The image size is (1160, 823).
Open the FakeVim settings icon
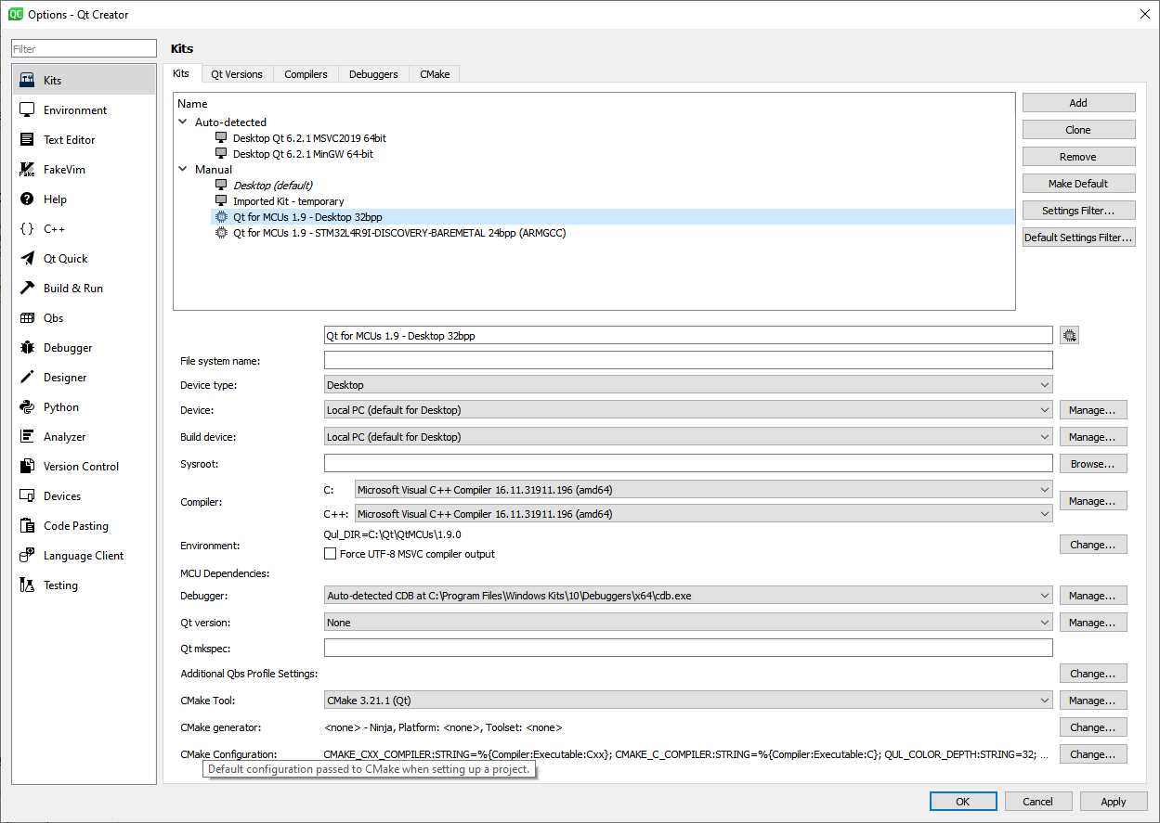pos(27,170)
